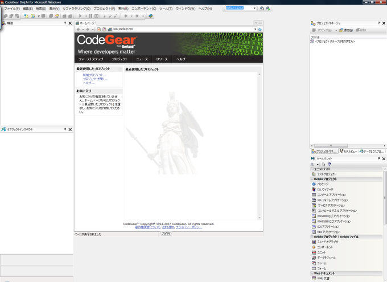The image size is (387, 282).
Task: Click the browser Stop icon on welcome page
Action: (x=98, y=29)
